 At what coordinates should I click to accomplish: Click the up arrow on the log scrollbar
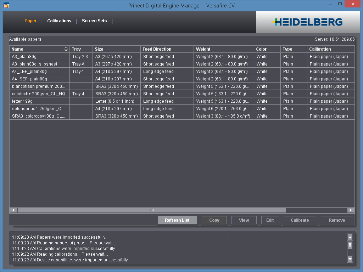point(350,237)
